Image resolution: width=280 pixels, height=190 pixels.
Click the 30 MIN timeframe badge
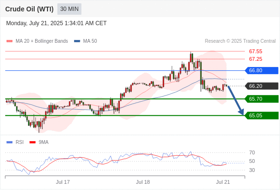[69, 9]
